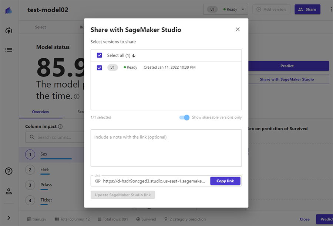Viewport: 333px width, 226px height.
Task: Click the note text field for the link
Action: [x=166, y=148]
